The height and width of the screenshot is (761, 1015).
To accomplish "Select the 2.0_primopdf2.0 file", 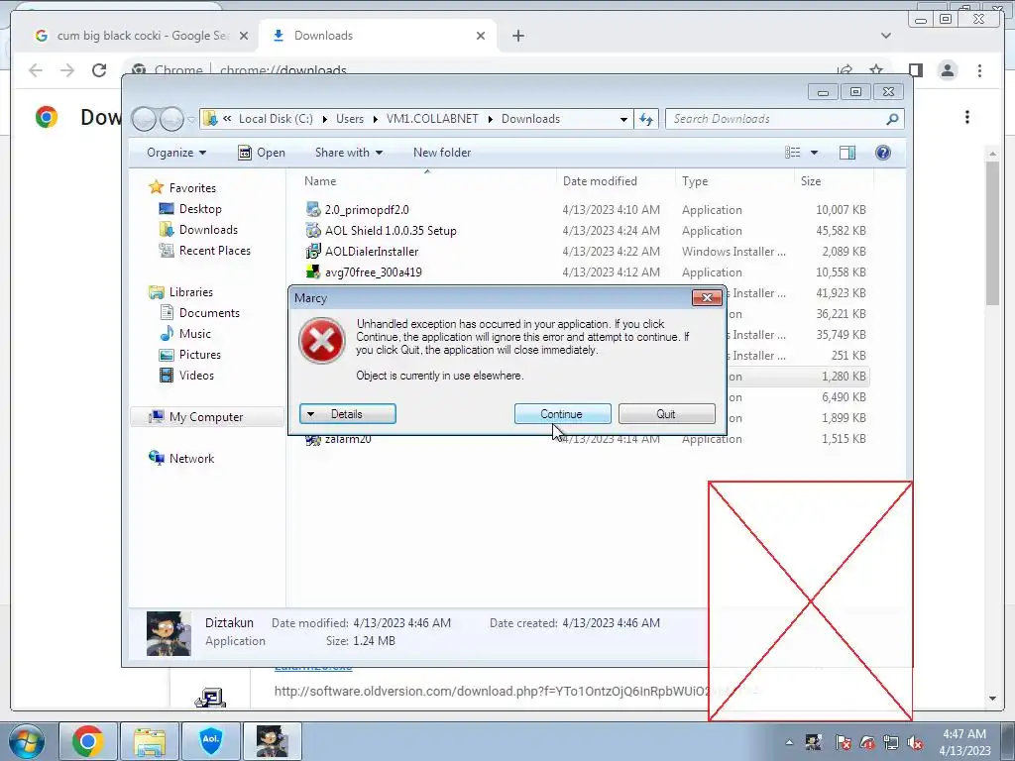I will tap(367, 210).
